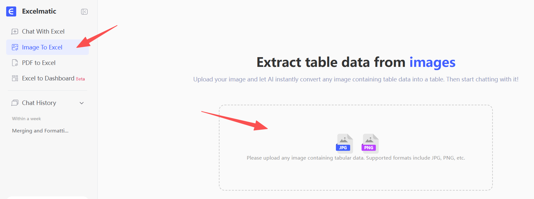Click the Excel to Dashboard icon
The width and height of the screenshot is (534, 199).
click(x=15, y=79)
